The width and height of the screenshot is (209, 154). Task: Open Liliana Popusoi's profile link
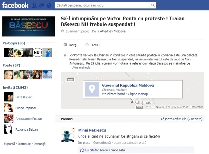[26, 108]
